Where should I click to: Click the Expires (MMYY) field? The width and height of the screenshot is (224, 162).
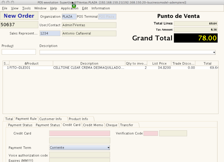click(x=80, y=160)
